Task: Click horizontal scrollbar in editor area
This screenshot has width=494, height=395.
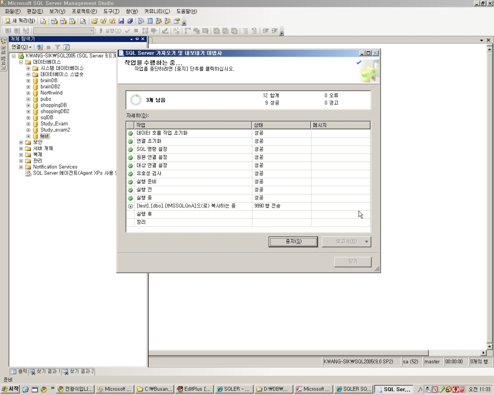Action: (288, 353)
